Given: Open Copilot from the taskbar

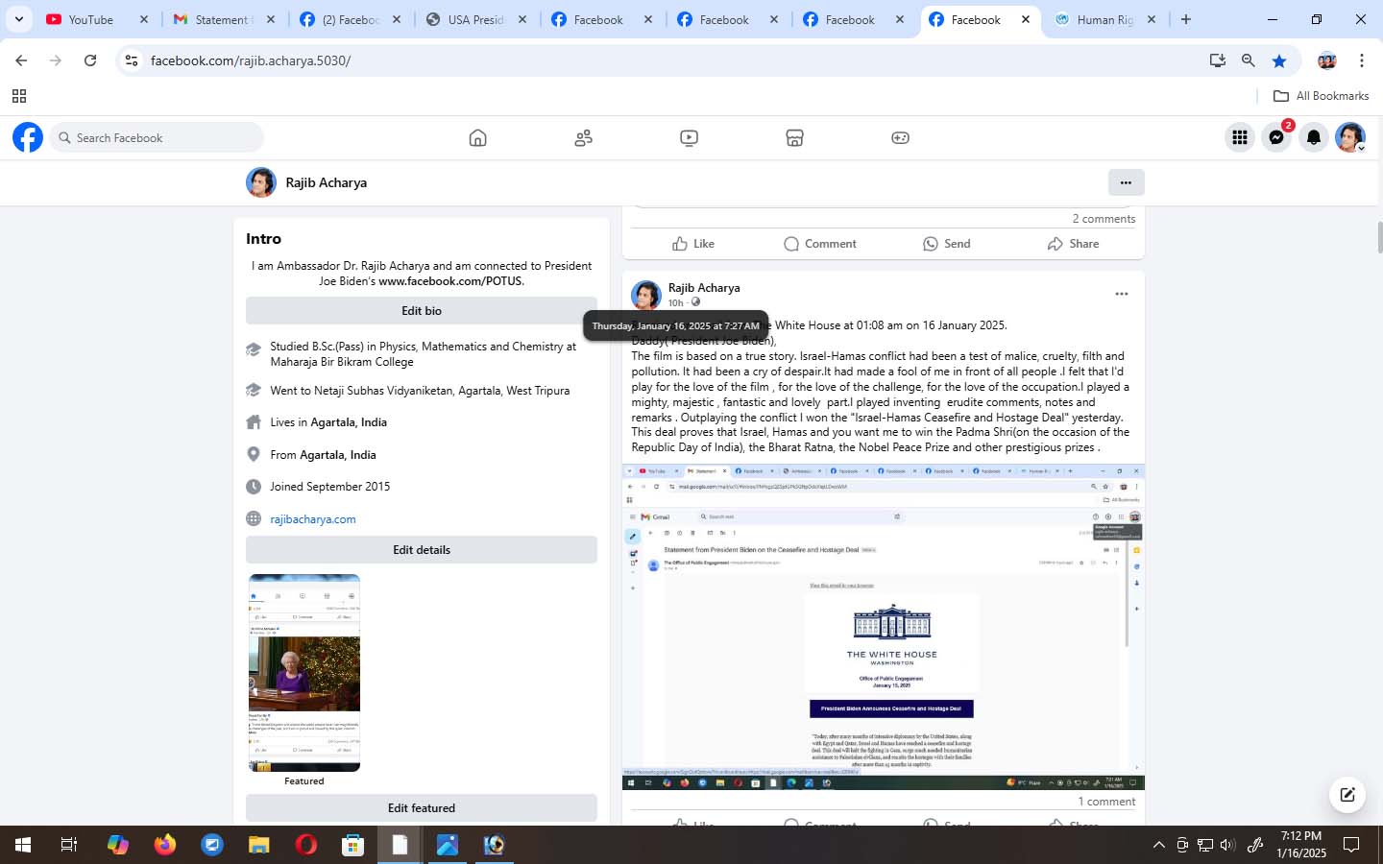Looking at the screenshot, I should (x=118, y=845).
